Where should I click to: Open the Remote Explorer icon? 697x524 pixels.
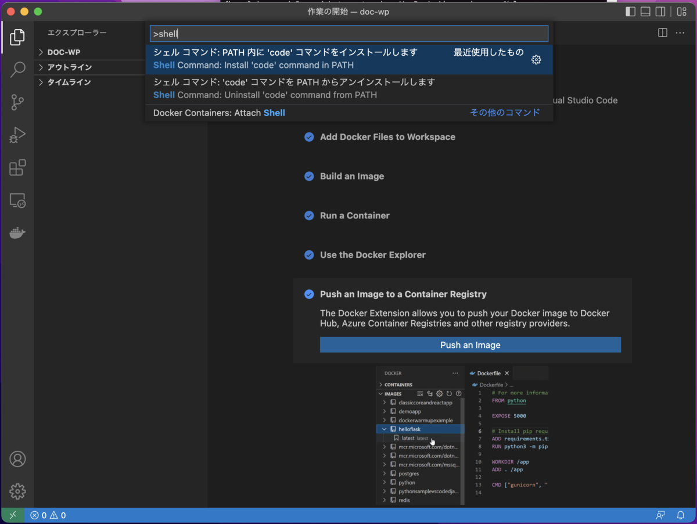click(x=17, y=201)
